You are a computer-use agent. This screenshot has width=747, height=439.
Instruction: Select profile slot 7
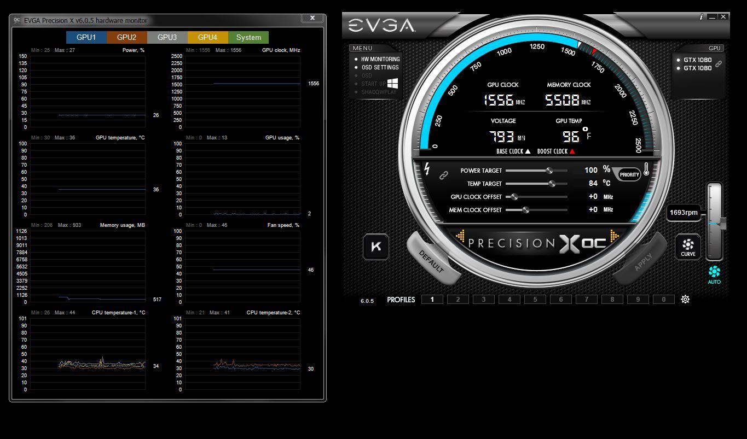click(587, 299)
